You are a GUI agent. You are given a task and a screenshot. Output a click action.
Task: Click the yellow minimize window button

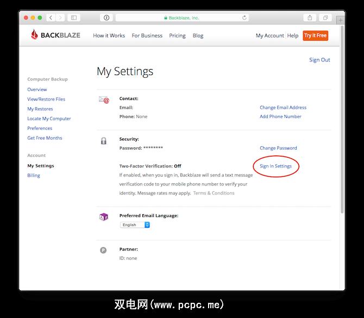33,17
